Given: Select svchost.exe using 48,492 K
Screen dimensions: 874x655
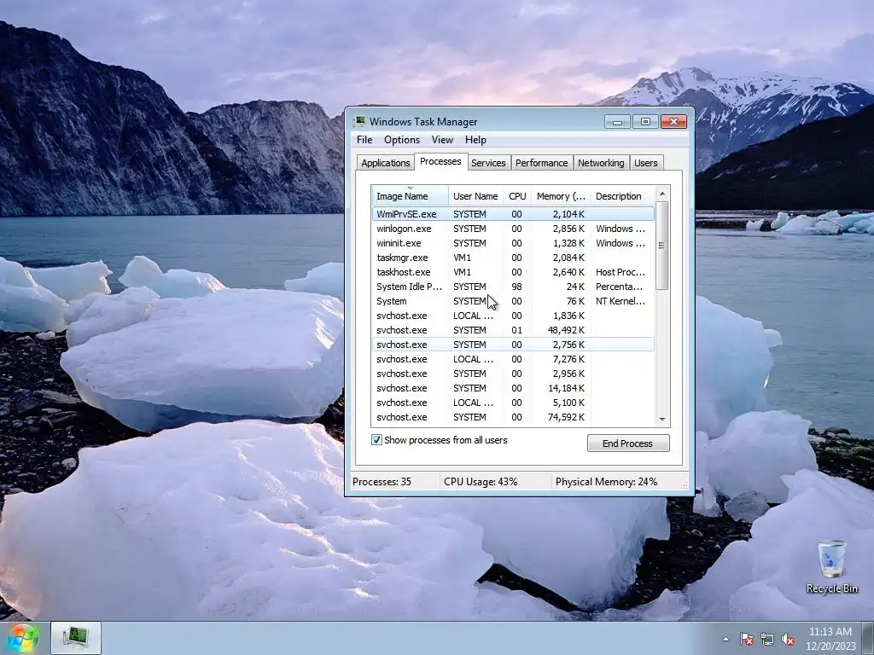Looking at the screenshot, I should tap(513, 330).
